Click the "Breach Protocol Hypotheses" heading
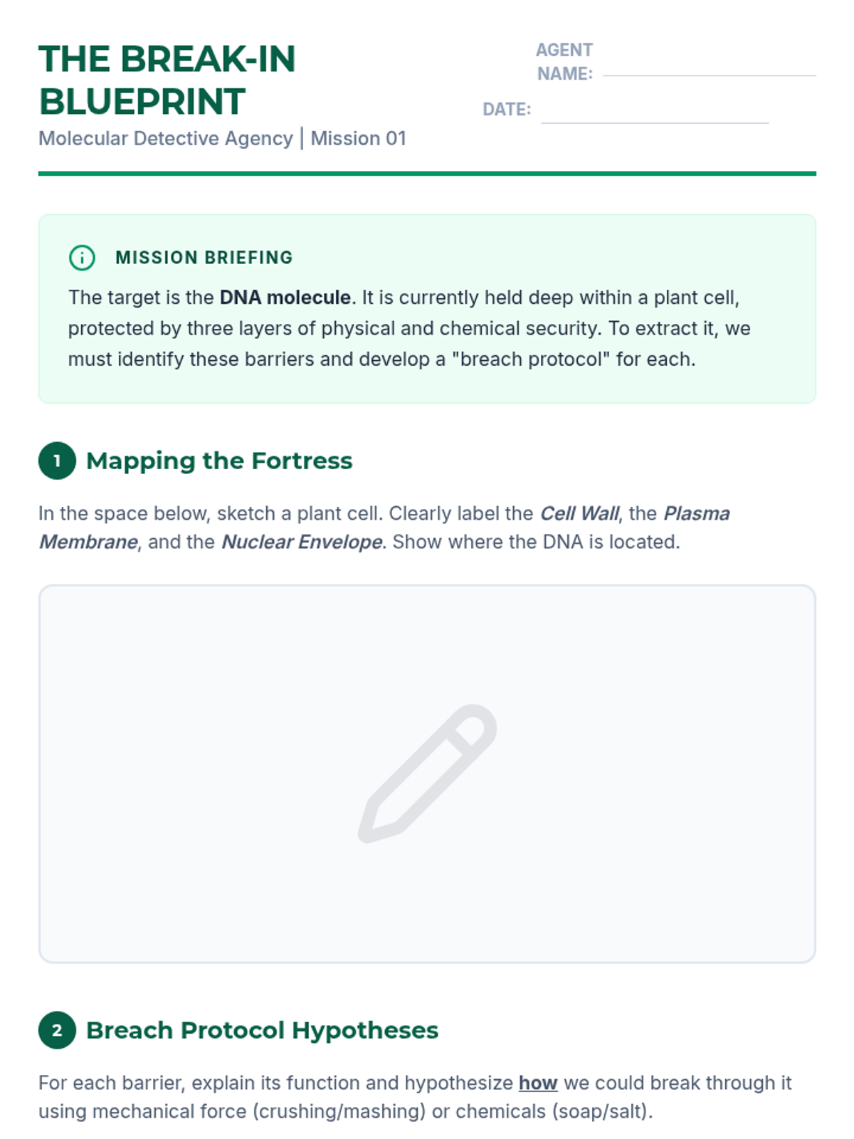 click(x=262, y=1030)
